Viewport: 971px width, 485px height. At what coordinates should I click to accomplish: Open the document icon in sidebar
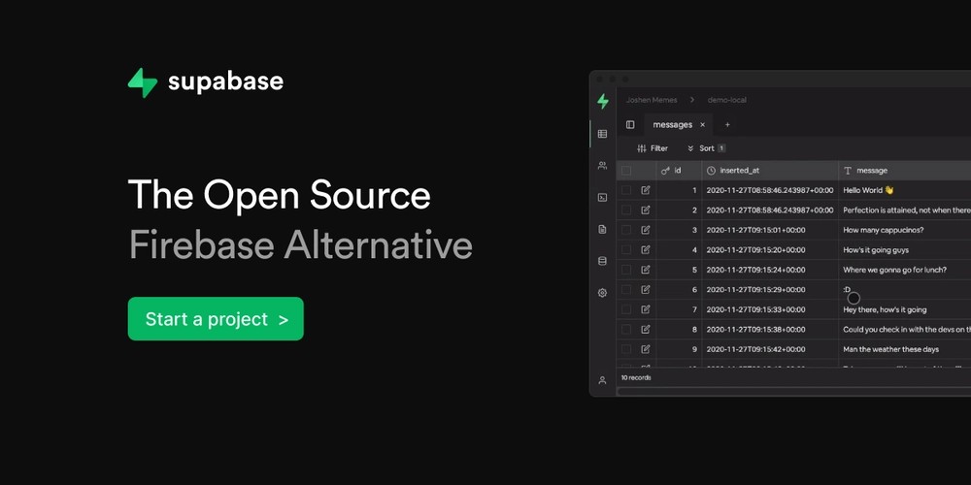(602, 229)
